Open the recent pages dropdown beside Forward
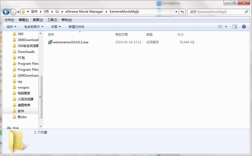This screenshot has width=252, height=156. (19, 12)
